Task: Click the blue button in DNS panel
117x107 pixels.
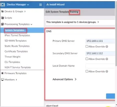Action: pos(110,96)
